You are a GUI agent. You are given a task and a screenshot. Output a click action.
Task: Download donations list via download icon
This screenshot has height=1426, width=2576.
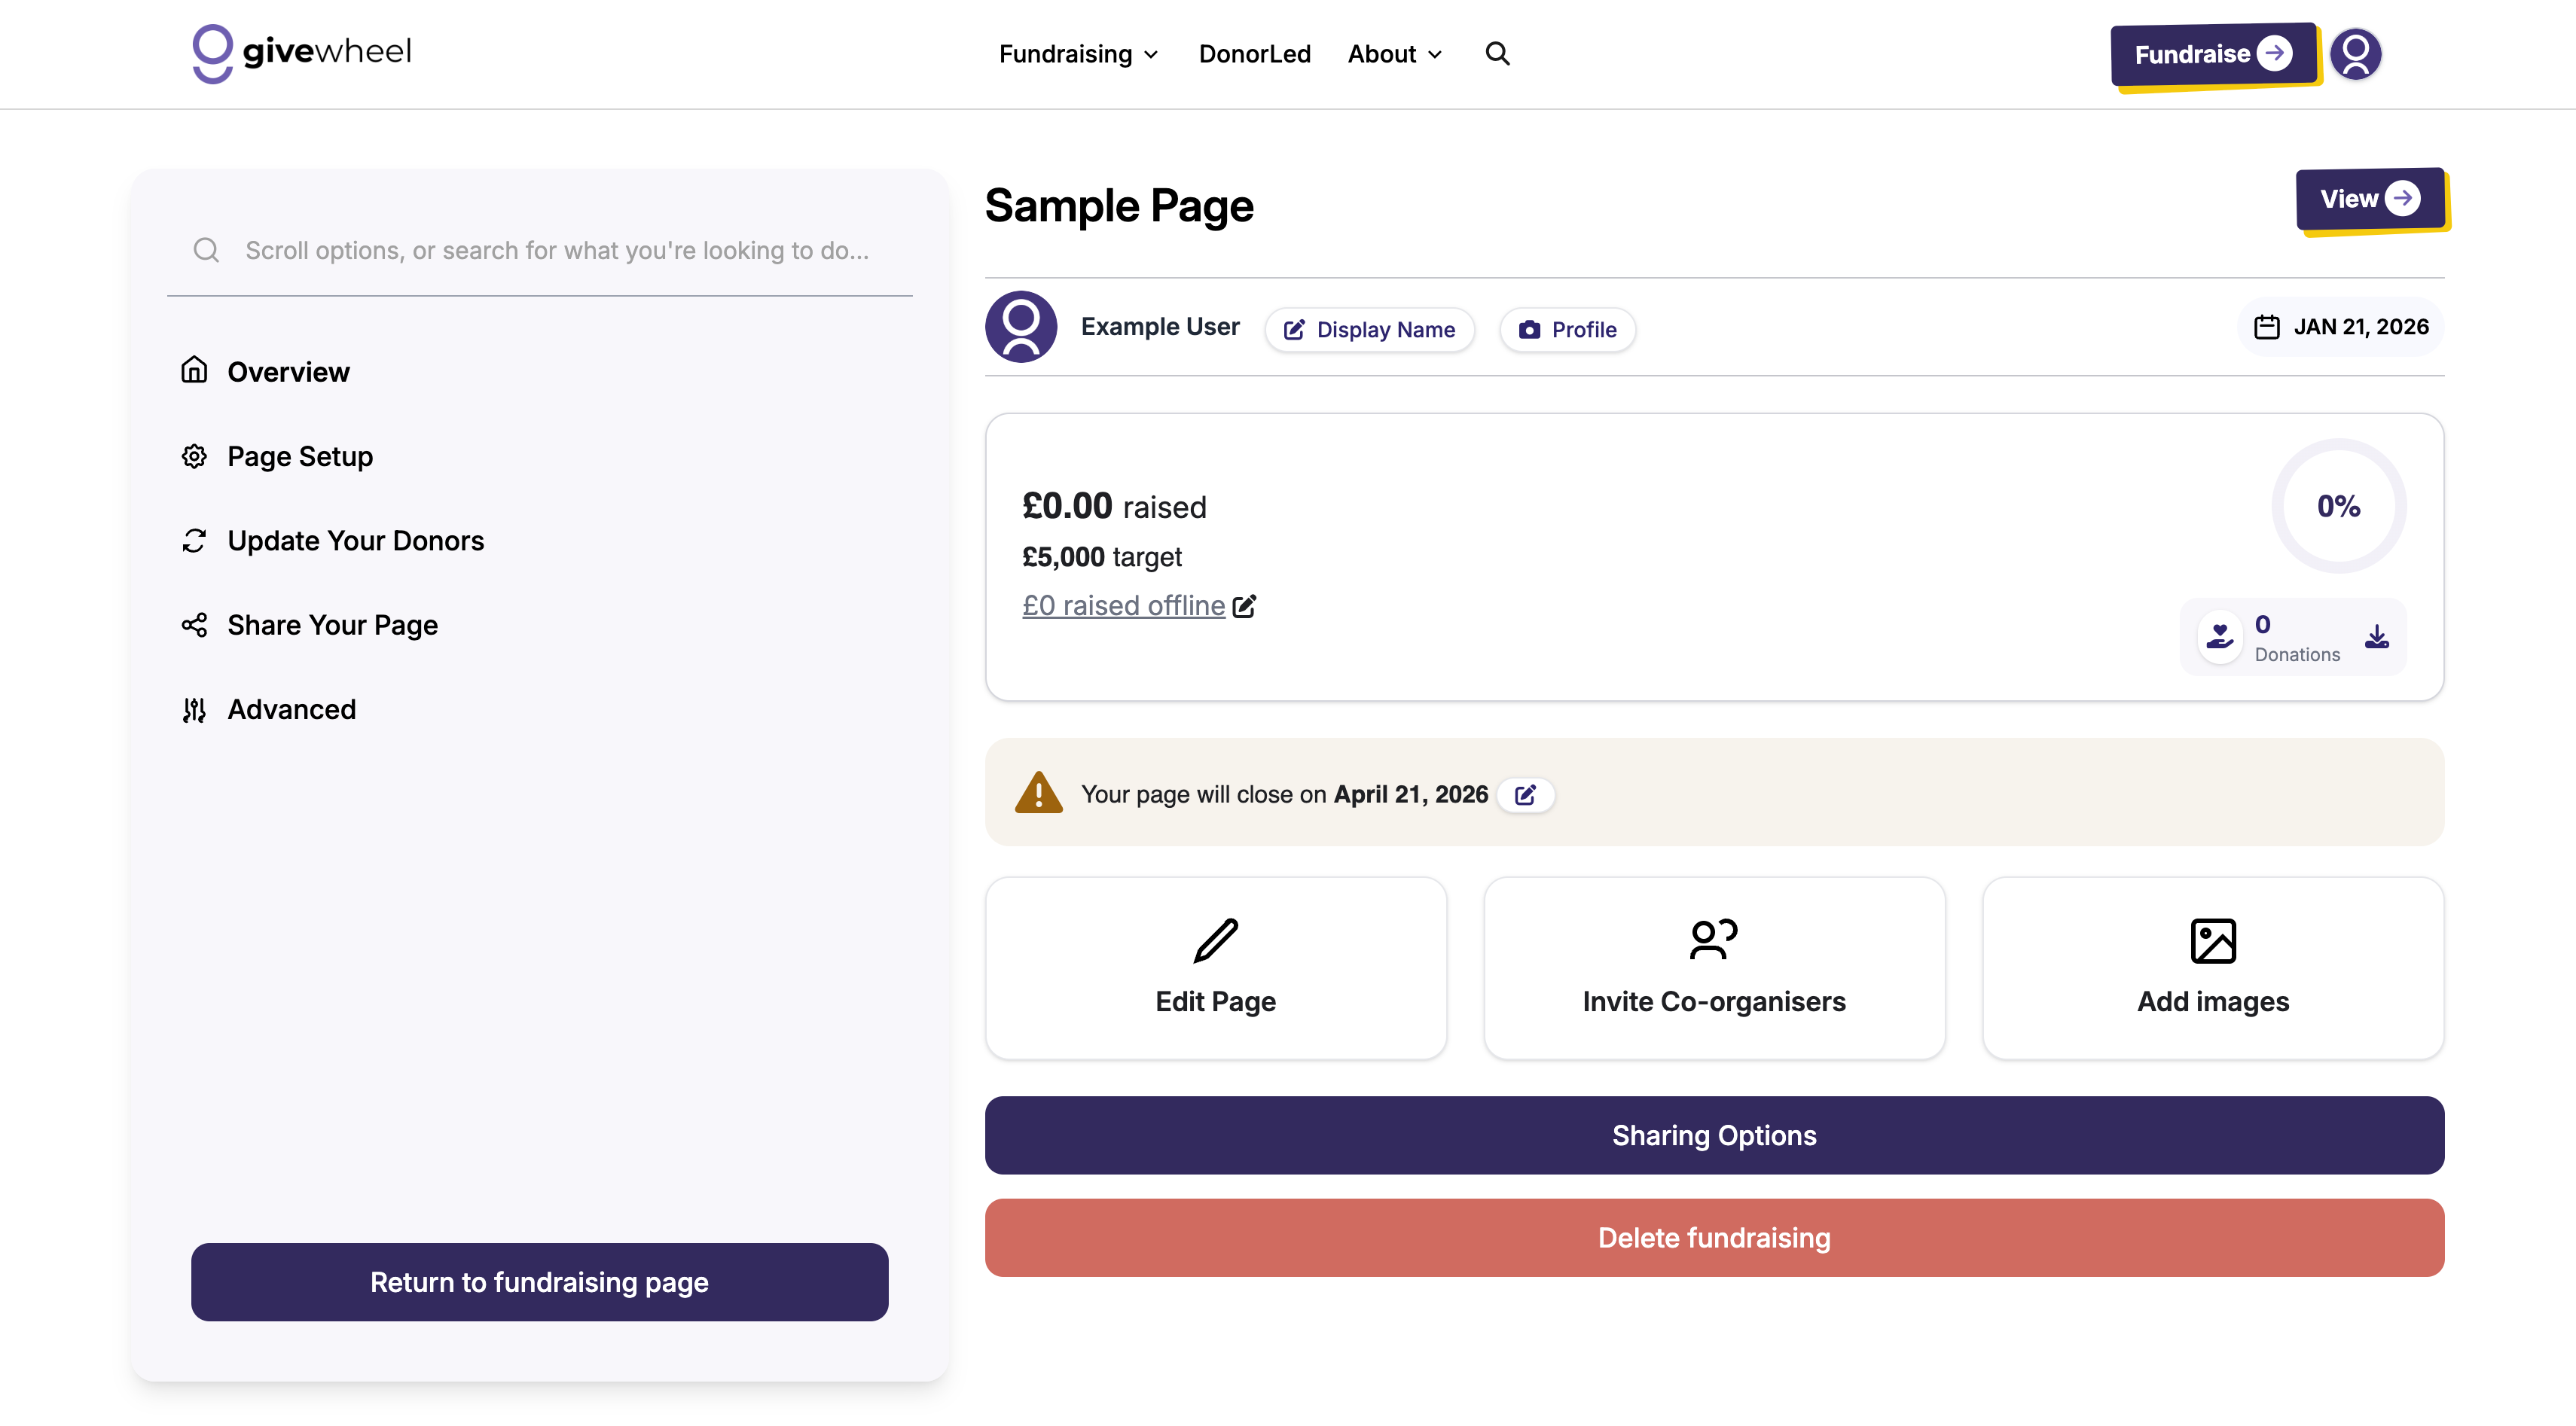click(x=2377, y=636)
